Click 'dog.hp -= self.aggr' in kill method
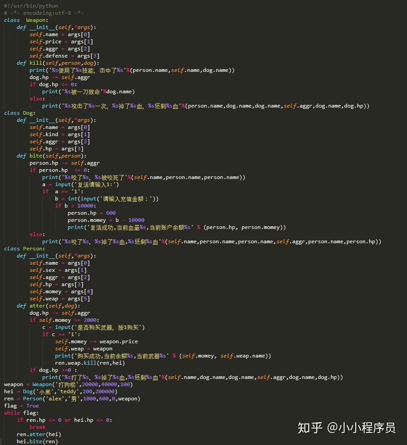Screen dimensions: 407x445 click(60, 77)
